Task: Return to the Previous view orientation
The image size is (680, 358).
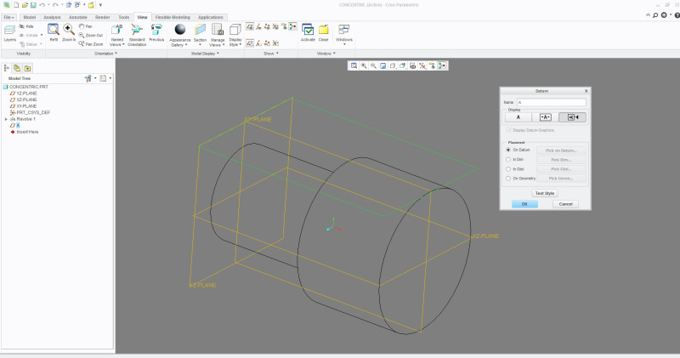Action: coord(156,33)
